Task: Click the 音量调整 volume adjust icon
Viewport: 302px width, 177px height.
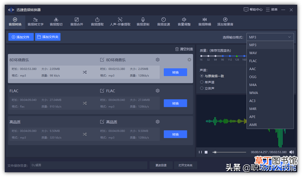Action: [184, 19]
